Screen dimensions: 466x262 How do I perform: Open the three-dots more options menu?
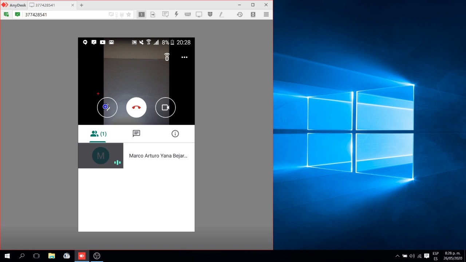184,57
